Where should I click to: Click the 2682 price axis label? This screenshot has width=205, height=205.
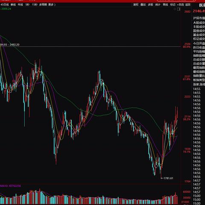point(187,12)
